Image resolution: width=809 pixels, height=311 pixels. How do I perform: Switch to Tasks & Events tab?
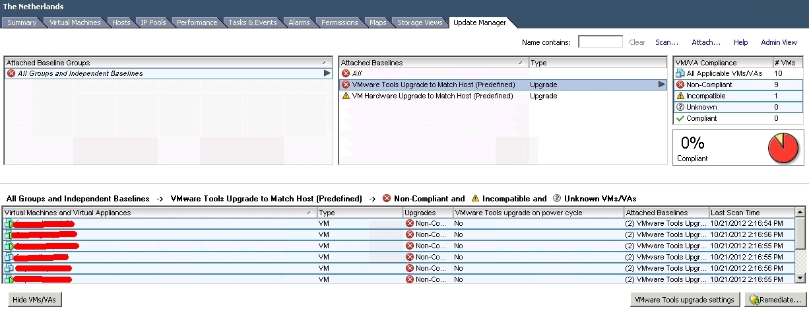(x=253, y=22)
